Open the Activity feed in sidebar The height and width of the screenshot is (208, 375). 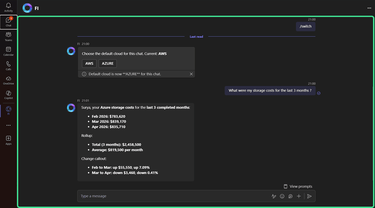point(8,7)
